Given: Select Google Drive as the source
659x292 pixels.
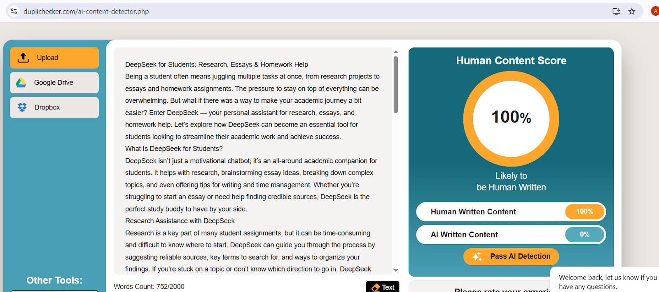Looking at the screenshot, I should 54,83.
